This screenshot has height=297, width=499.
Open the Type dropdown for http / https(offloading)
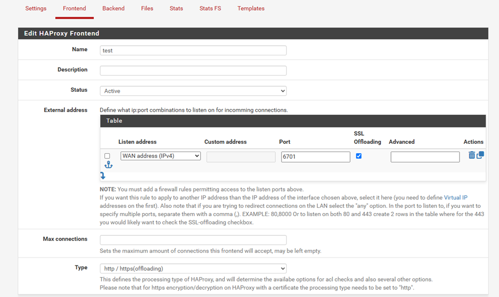tap(193, 269)
